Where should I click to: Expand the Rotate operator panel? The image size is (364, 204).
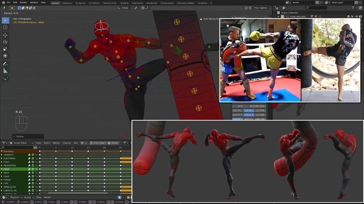[x=28, y=136]
